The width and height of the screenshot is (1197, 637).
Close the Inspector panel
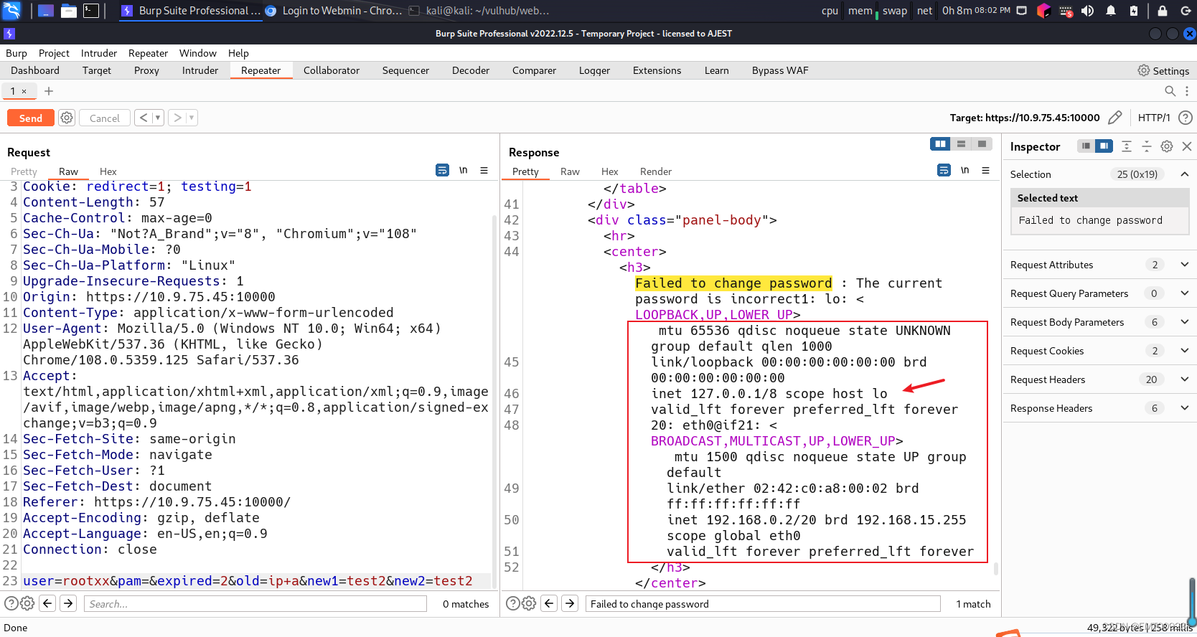tap(1187, 146)
